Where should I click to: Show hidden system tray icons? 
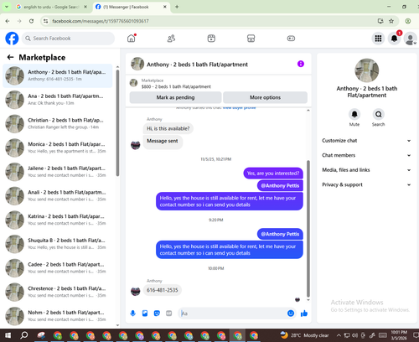[x=339, y=335]
